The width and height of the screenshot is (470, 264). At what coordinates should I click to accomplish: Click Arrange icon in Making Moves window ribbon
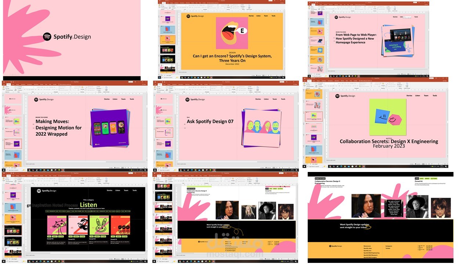83,87
